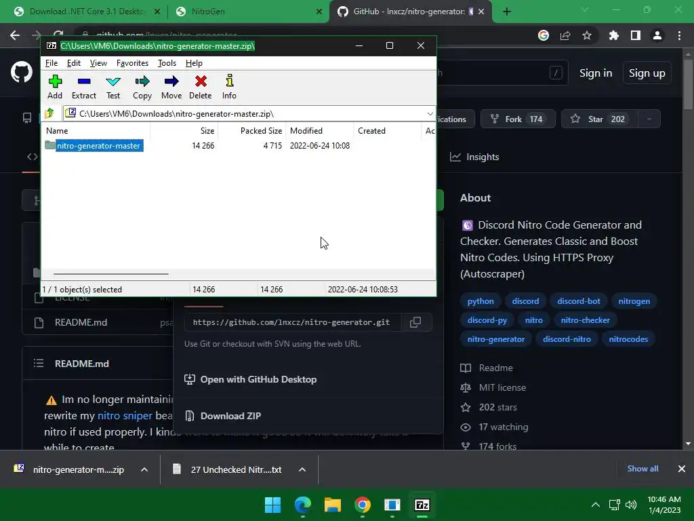694x521 pixels.
Task: Click the 7-Zip horizontal scrollbar
Action: click(x=110, y=274)
